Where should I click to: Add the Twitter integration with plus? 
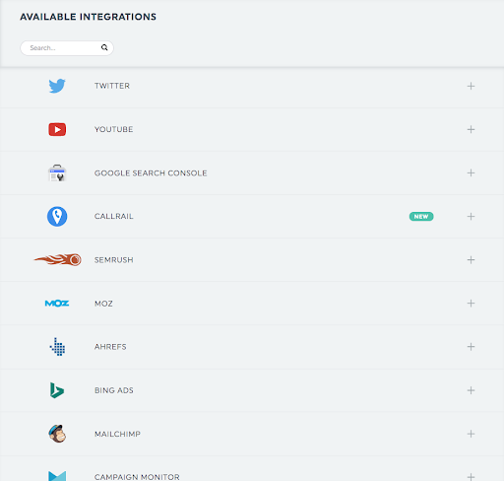point(471,86)
